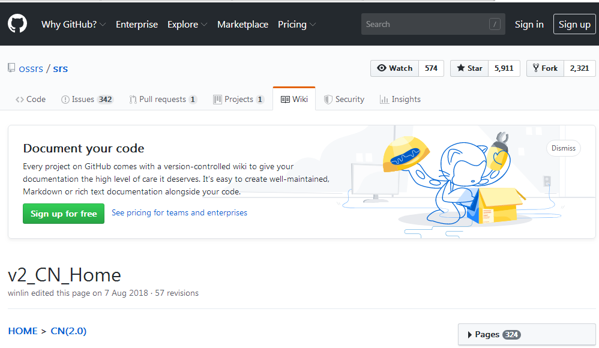This screenshot has height=348, width=599.
Task: Click the green Sign up for free button
Action: point(64,214)
